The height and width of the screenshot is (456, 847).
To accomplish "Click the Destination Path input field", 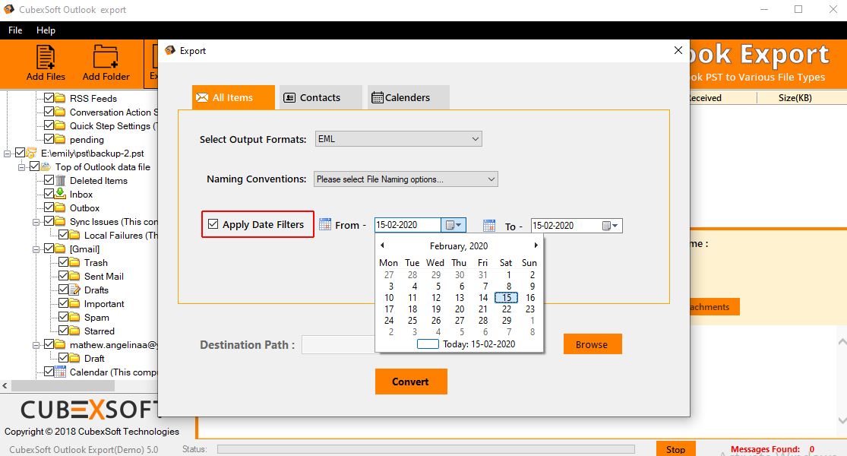I will [x=338, y=345].
